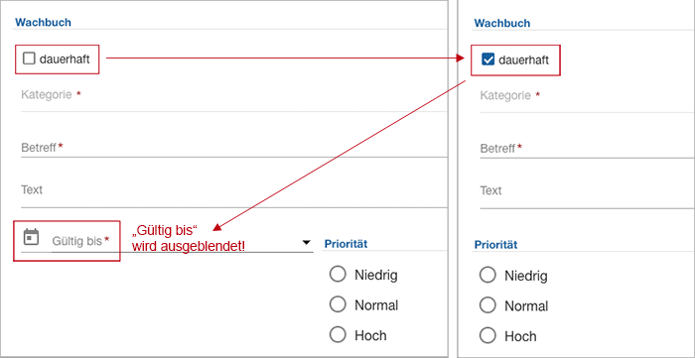Click the Wachbuch heading in left panel
695x358 pixels.
tap(43, 22)
